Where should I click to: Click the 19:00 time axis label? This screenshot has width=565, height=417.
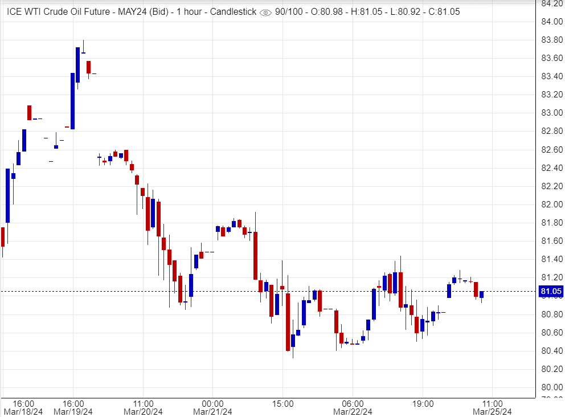[423, 403]
